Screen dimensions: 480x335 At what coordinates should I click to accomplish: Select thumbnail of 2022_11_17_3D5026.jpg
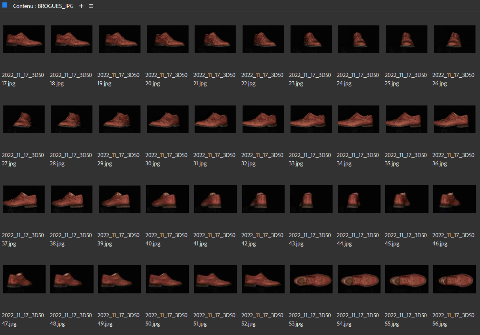454,39
